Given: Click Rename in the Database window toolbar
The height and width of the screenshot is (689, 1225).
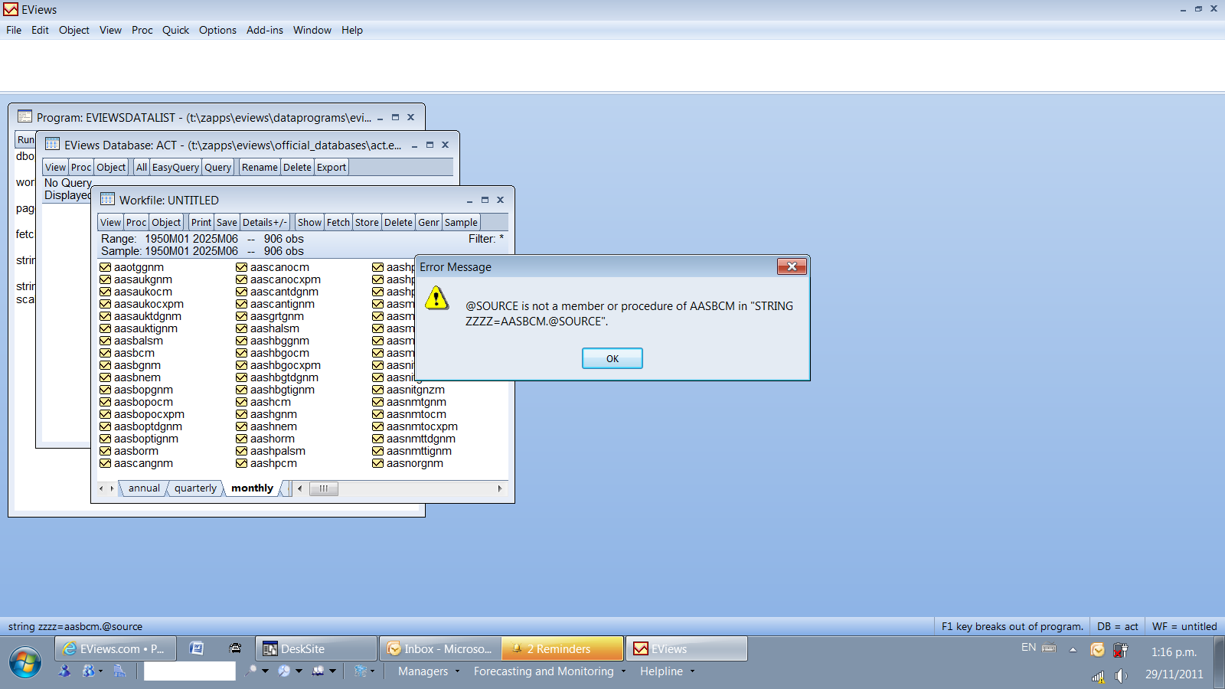Looking at the screenshot, I should (x=260, y=167).
